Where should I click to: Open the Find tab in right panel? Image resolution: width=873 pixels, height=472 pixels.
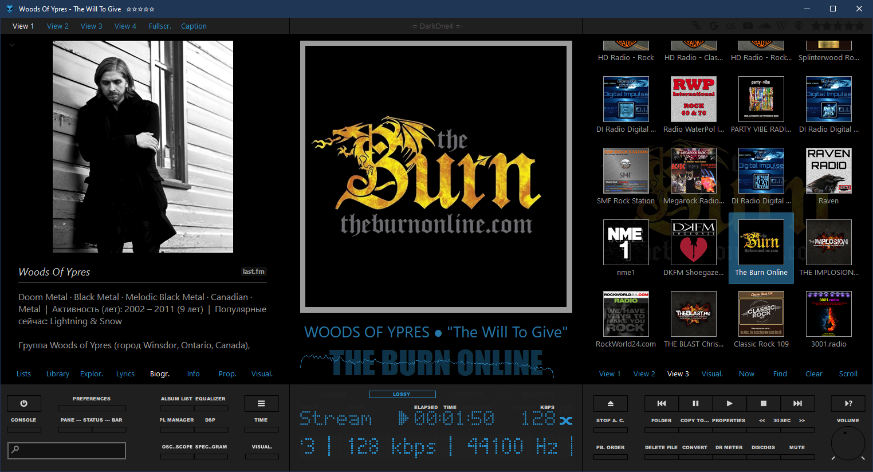[780, 373]
